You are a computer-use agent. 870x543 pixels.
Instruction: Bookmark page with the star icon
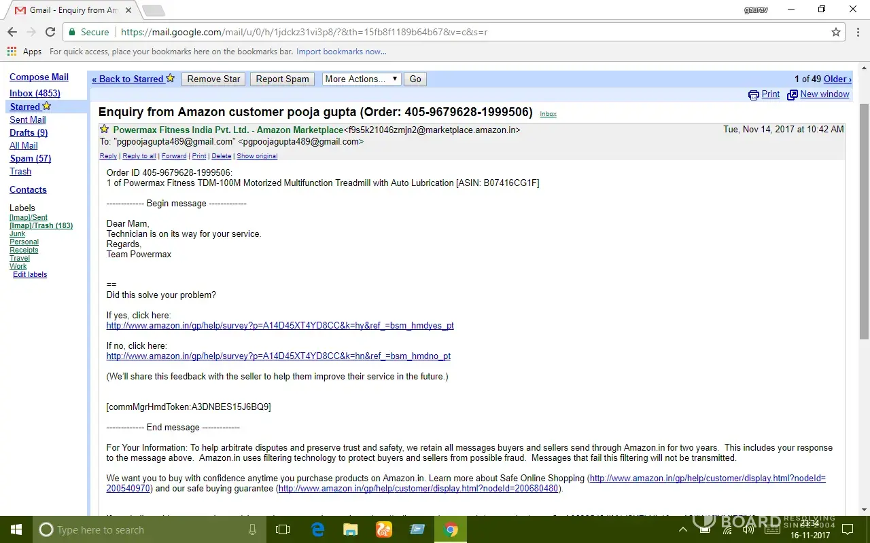point(836,32)
